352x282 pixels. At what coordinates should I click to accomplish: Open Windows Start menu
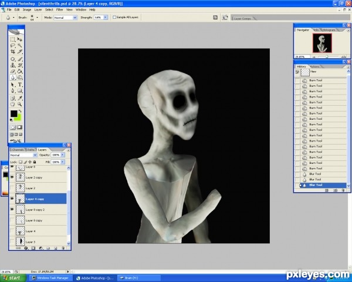click(x=13, y=278)
